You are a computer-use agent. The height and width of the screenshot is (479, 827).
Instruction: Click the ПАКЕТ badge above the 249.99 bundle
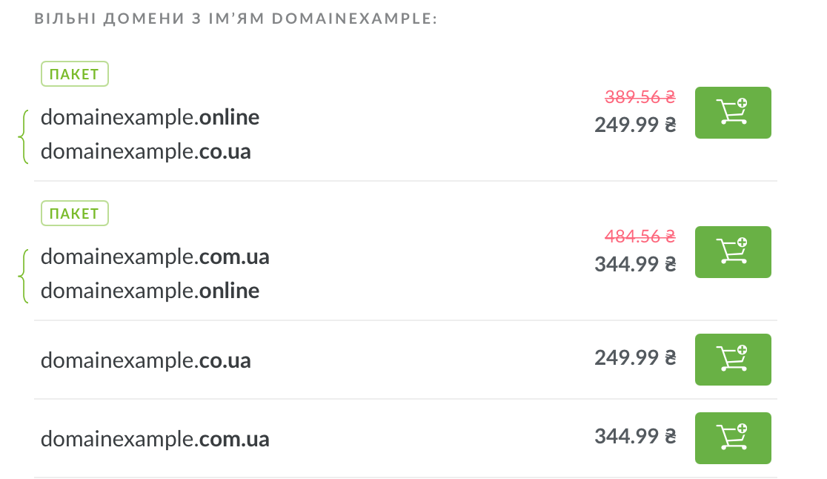click(x=74, y=74)
